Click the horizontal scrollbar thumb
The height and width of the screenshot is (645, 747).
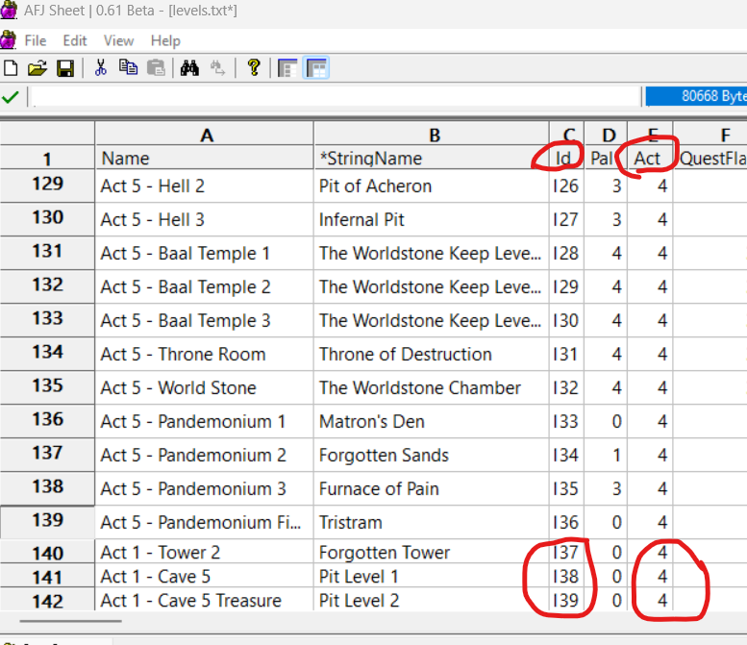coord(70,621)
